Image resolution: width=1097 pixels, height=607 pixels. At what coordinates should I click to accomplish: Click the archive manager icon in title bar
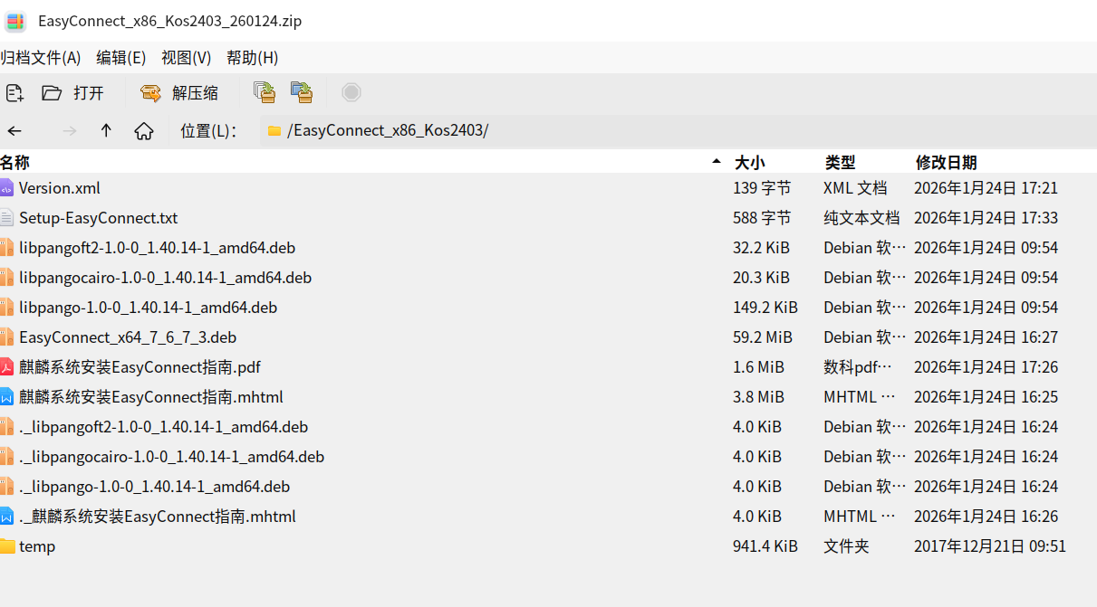[x=15, y=21]
